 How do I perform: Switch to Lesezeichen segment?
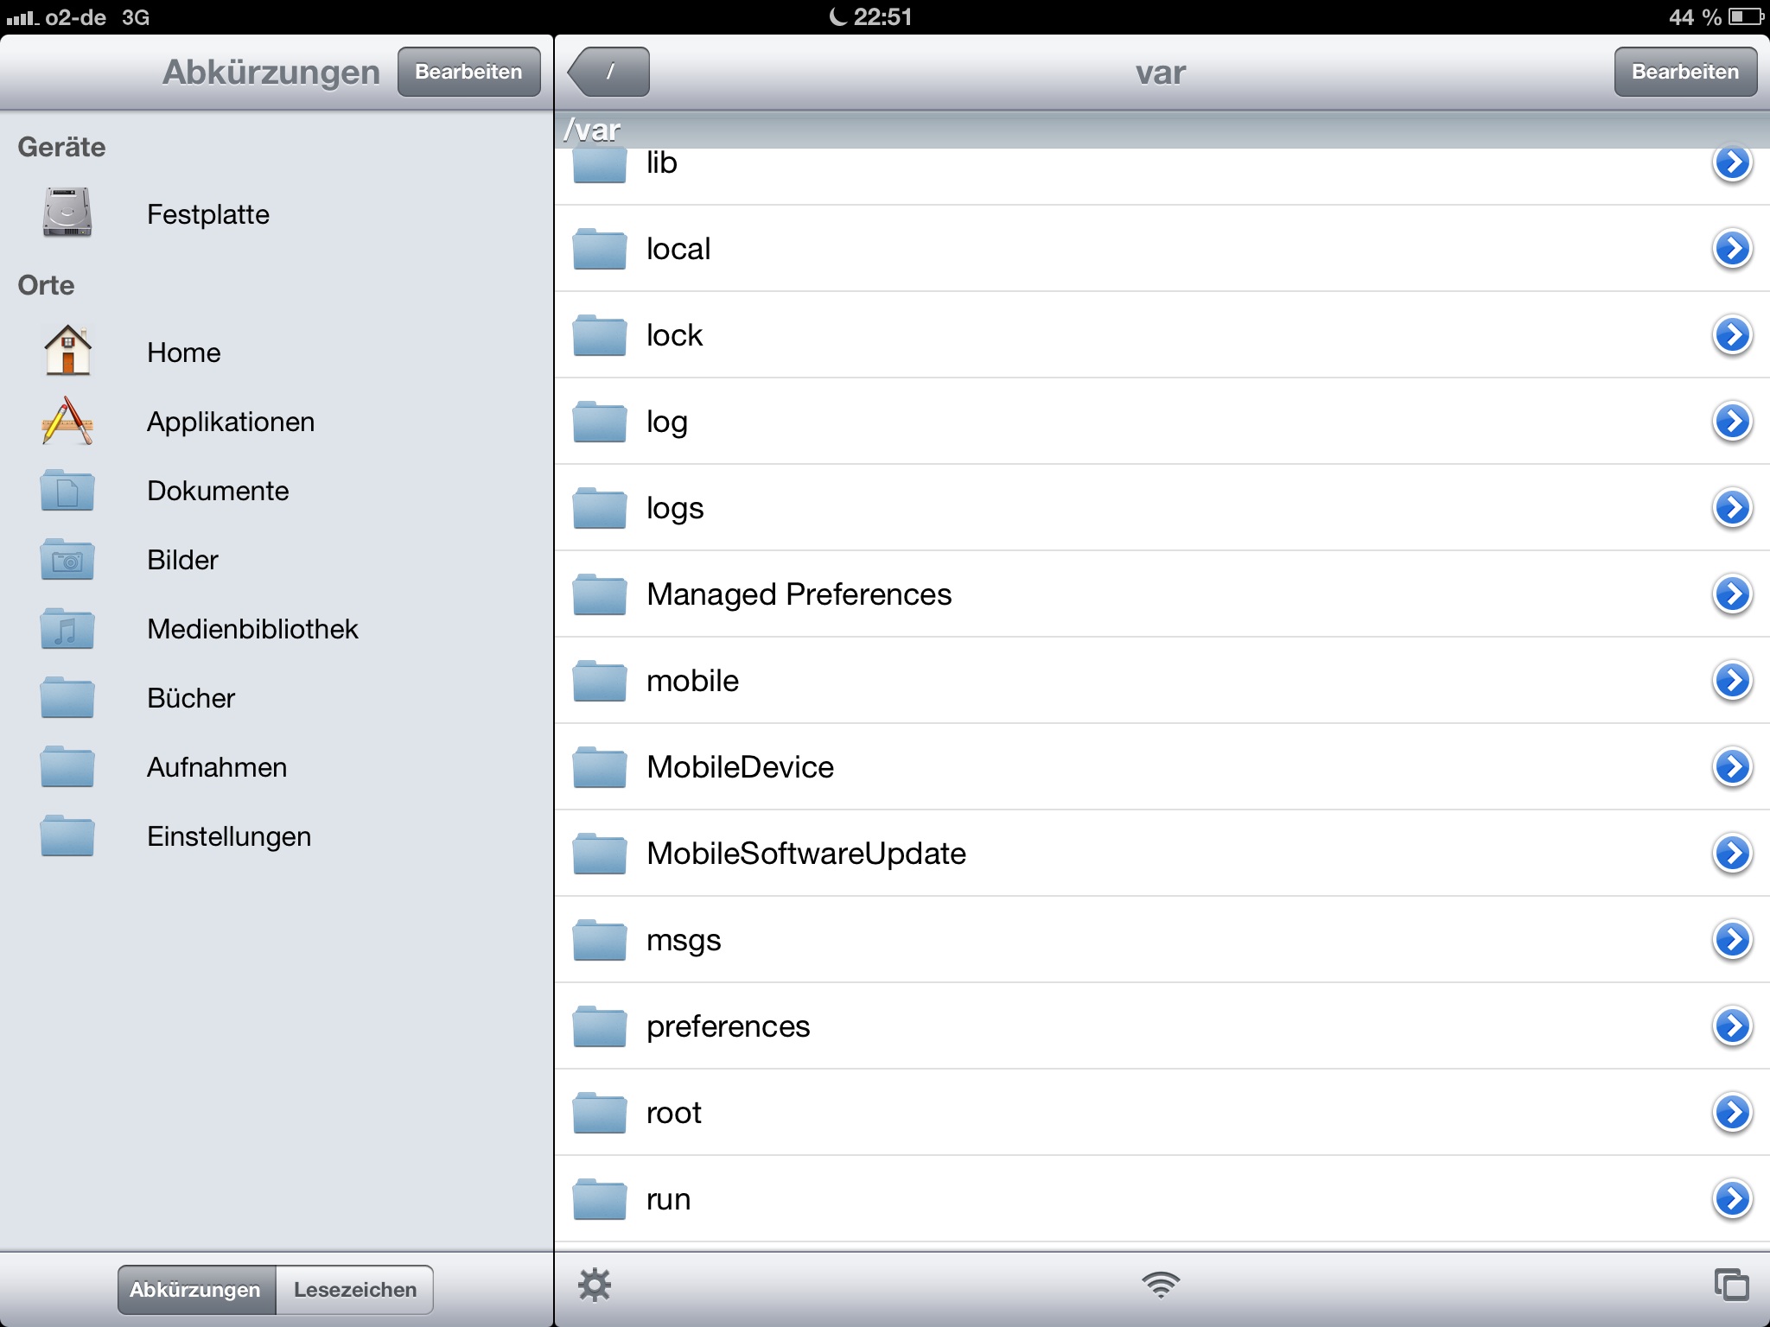pyautogui.click(x=354, y=1290)
